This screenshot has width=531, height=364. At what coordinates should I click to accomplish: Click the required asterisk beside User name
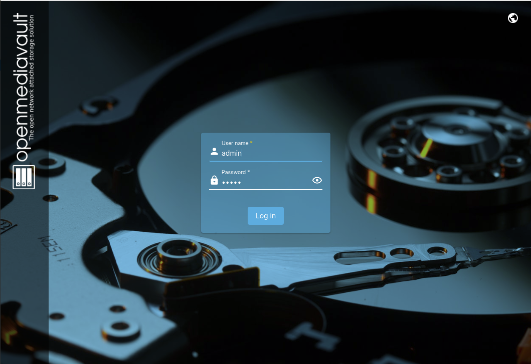pyautogui.click(x=251, y=142)
